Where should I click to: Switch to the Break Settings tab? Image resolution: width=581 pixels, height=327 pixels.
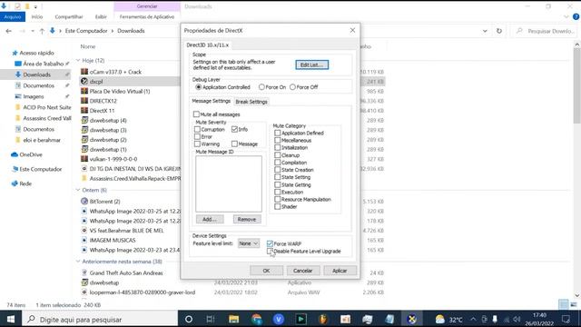[251, 102]
